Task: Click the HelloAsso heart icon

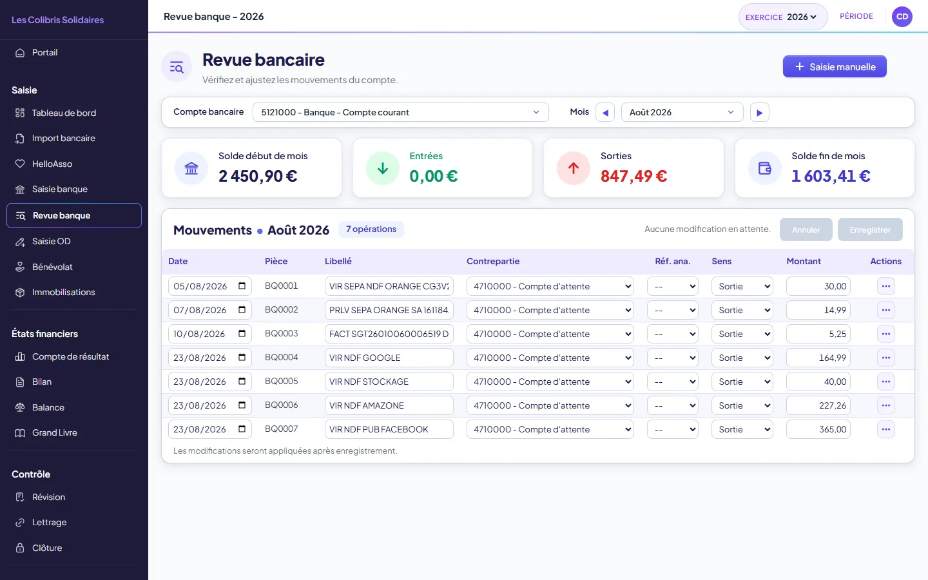Action: [x=20, y=164]
